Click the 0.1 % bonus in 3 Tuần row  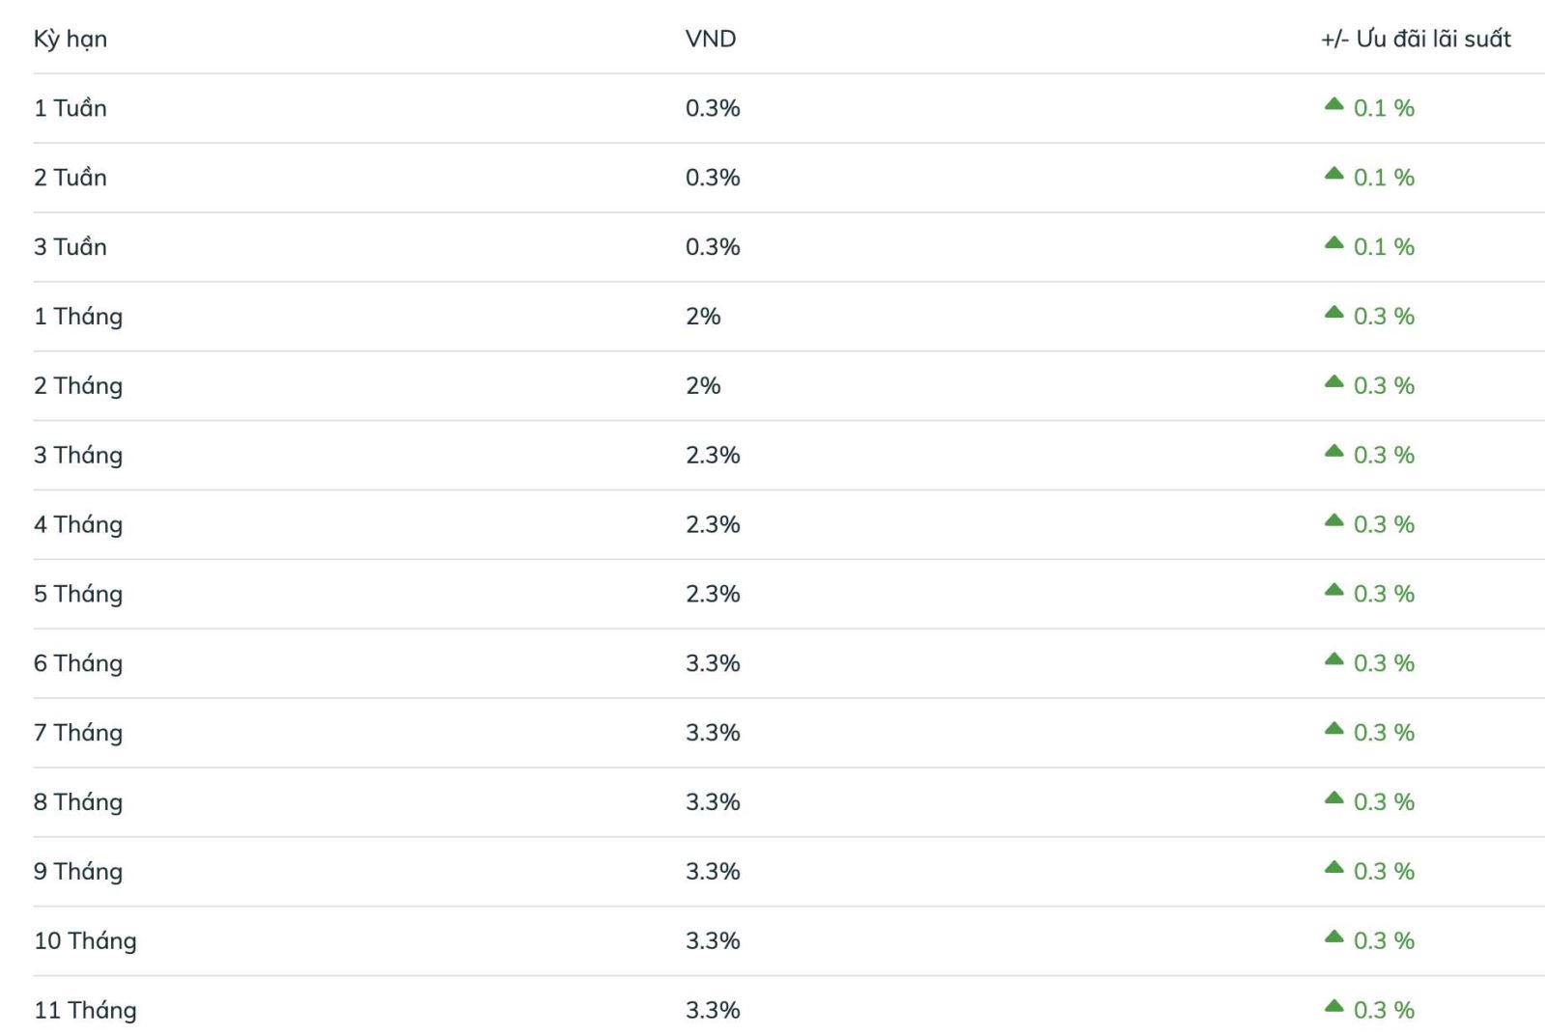[x=1384, y=247]
